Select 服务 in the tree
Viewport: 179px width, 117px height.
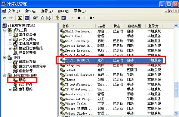[x=22, y=80]
